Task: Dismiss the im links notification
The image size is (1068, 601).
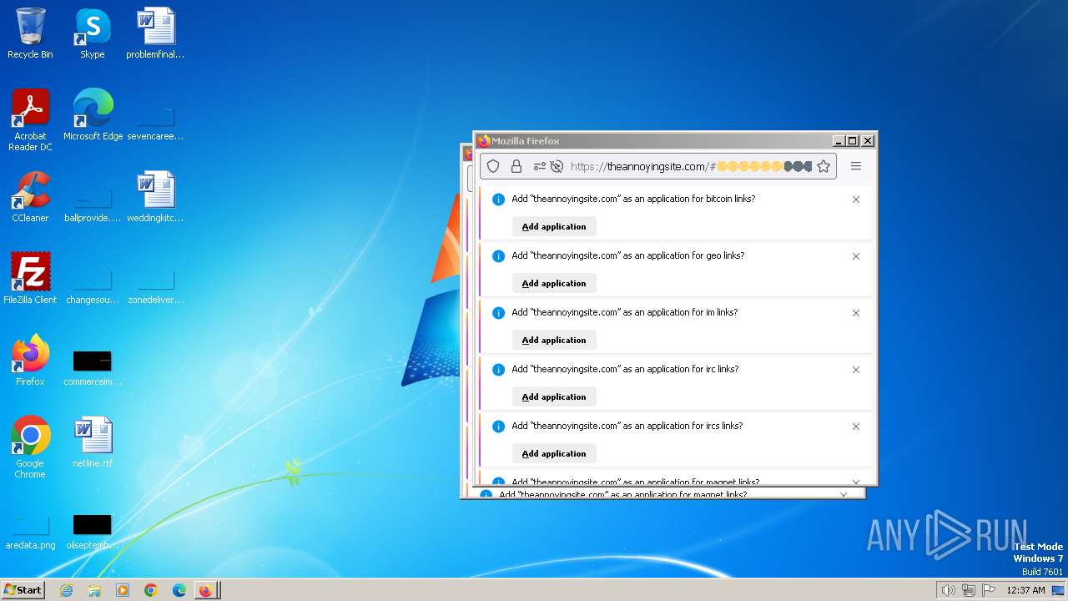Action: click(856, 313)
